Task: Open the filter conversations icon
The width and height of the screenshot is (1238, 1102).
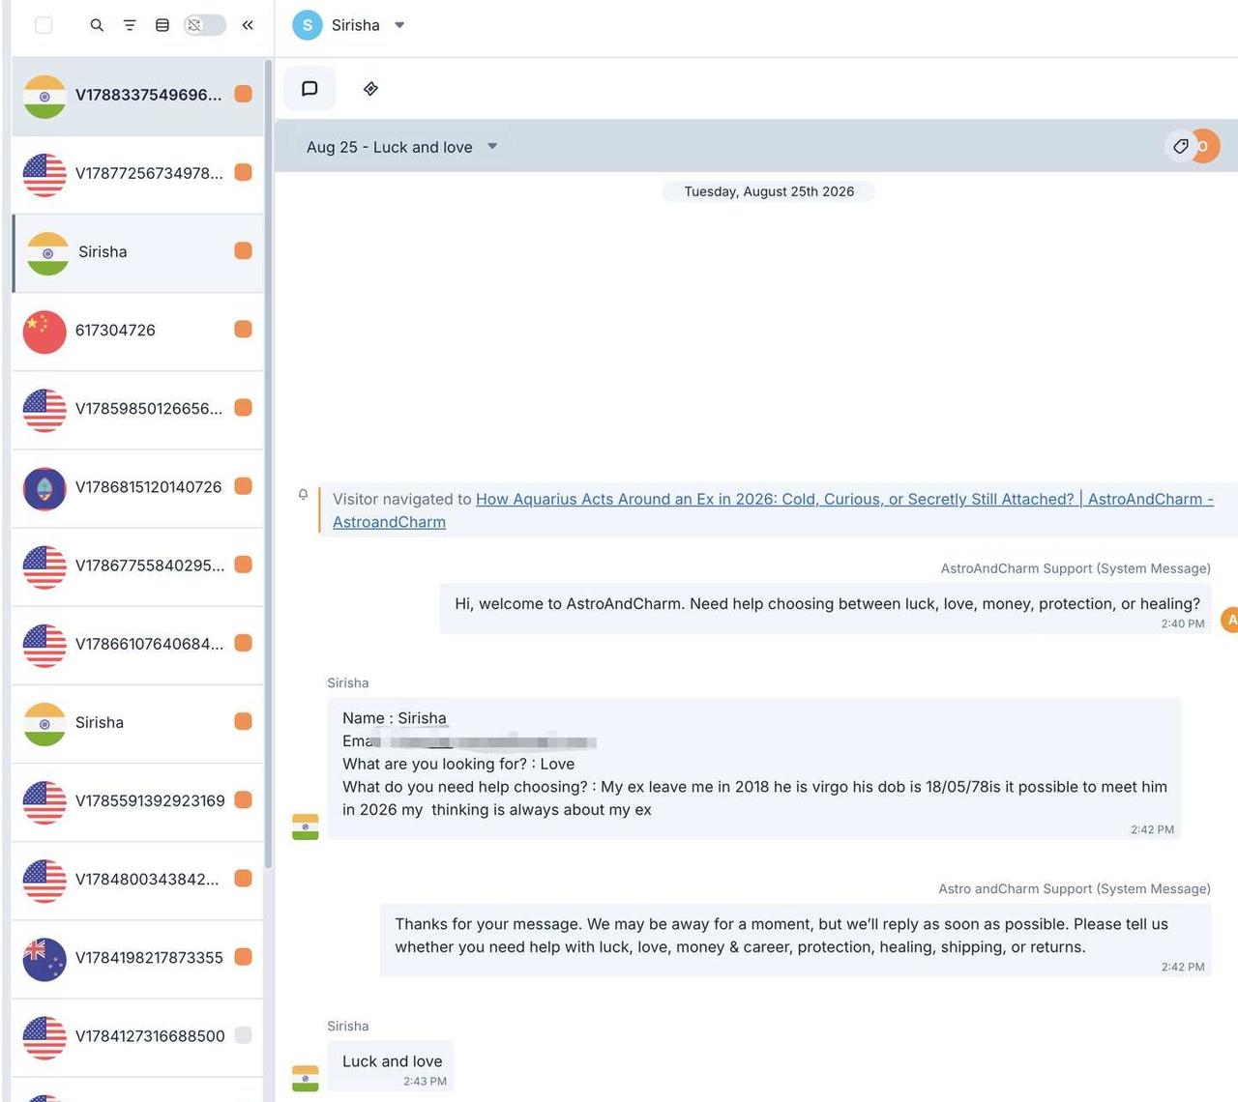Action: pos(130,25)
